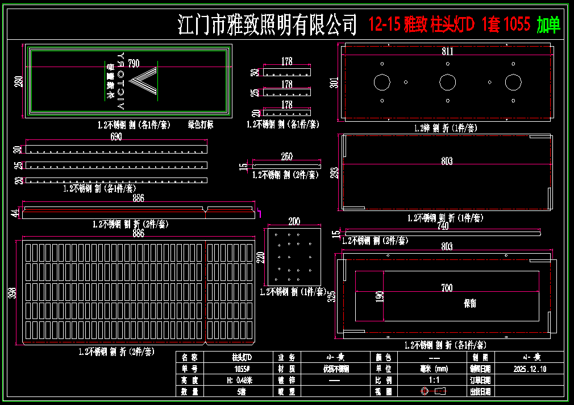Select the mirrored VICTORY text in the nameplate
The height and width of the screenshot is (405, 574).
[120, 81]
